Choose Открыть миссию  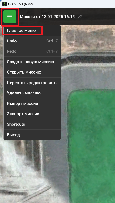(32, 72)
